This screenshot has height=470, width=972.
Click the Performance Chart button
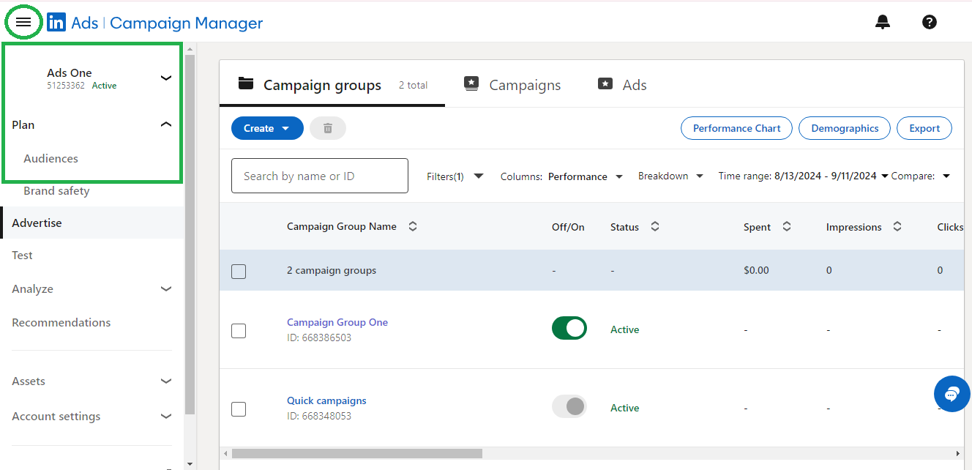click(736, 128)
